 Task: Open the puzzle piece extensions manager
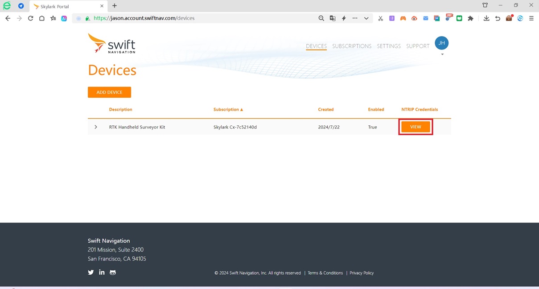tap(470, 18)
